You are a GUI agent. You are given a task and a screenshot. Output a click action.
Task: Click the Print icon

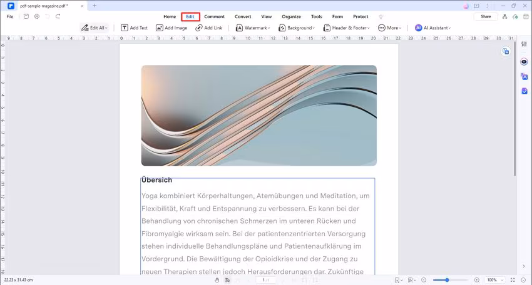(x=37, y=16)
